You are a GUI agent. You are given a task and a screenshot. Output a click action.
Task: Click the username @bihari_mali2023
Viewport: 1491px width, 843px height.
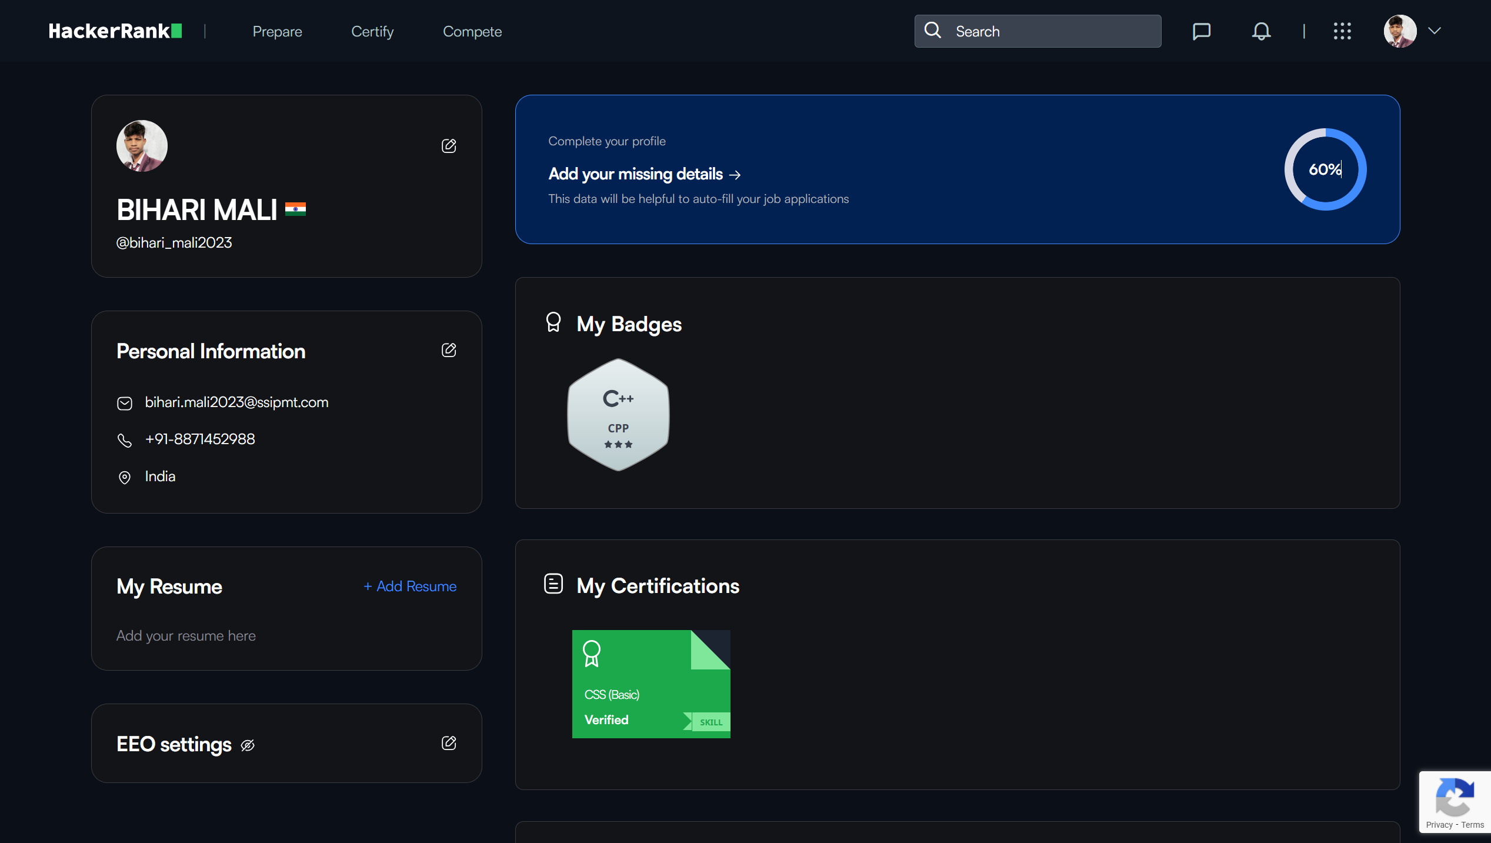point(174,243)
